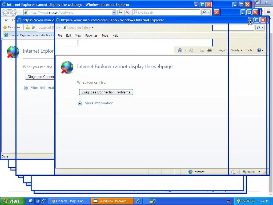Click the magnifier search button in front window
The image size is (273, 205).
[x=258, y=27]
